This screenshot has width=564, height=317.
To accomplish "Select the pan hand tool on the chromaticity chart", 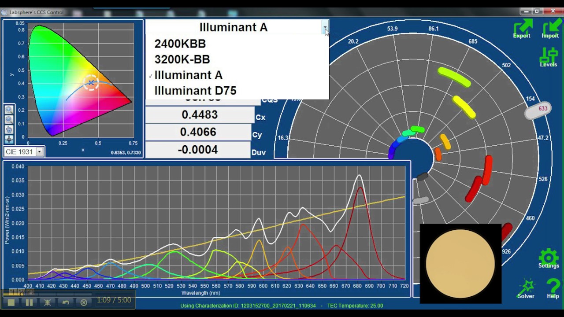I will pyautogui.click(x=9, y=129).
